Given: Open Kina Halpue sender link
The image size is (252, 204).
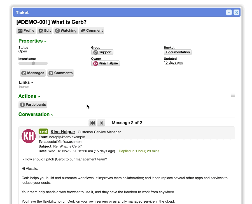Looking at the screenshot, I should tap(63, 132).
